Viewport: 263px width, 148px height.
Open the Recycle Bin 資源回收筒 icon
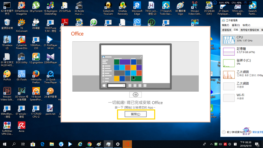click(7, 24)
